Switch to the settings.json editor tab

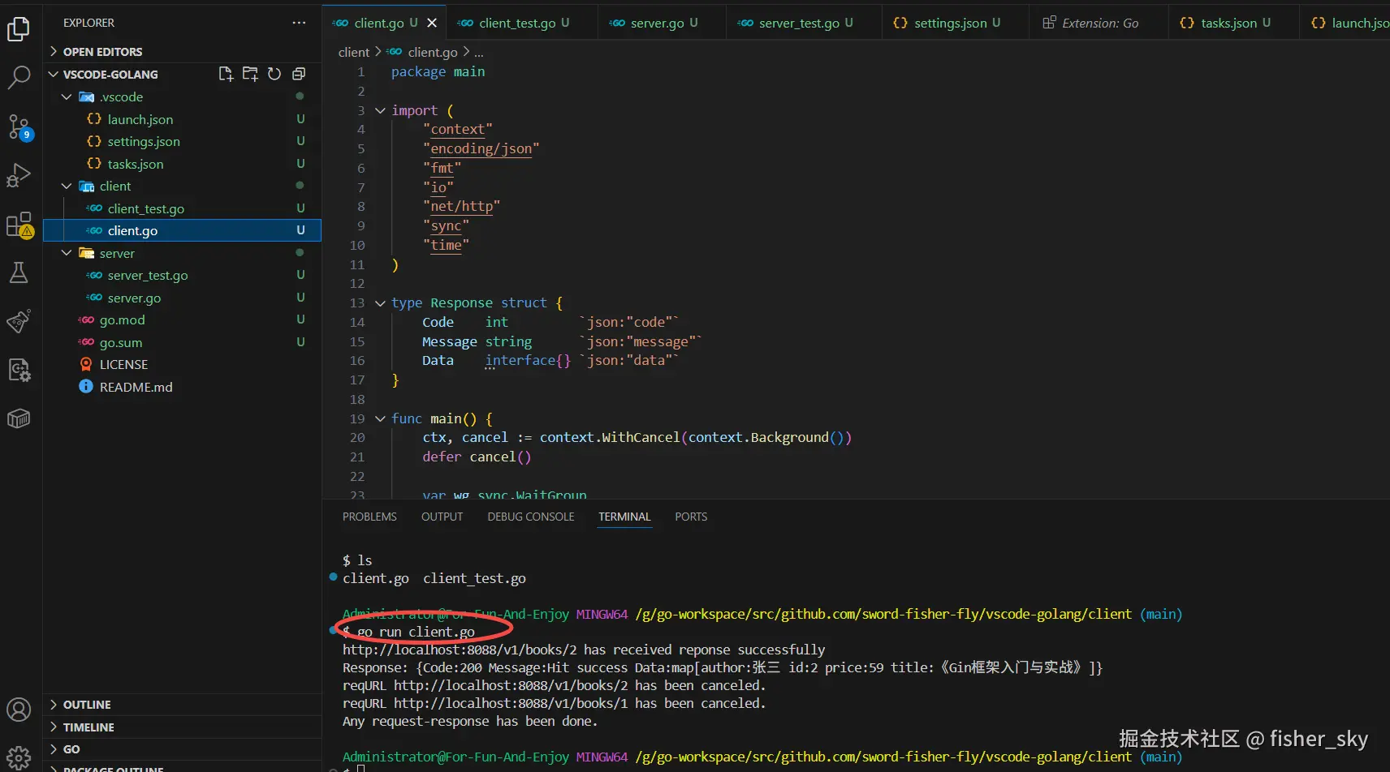(956, 23)
